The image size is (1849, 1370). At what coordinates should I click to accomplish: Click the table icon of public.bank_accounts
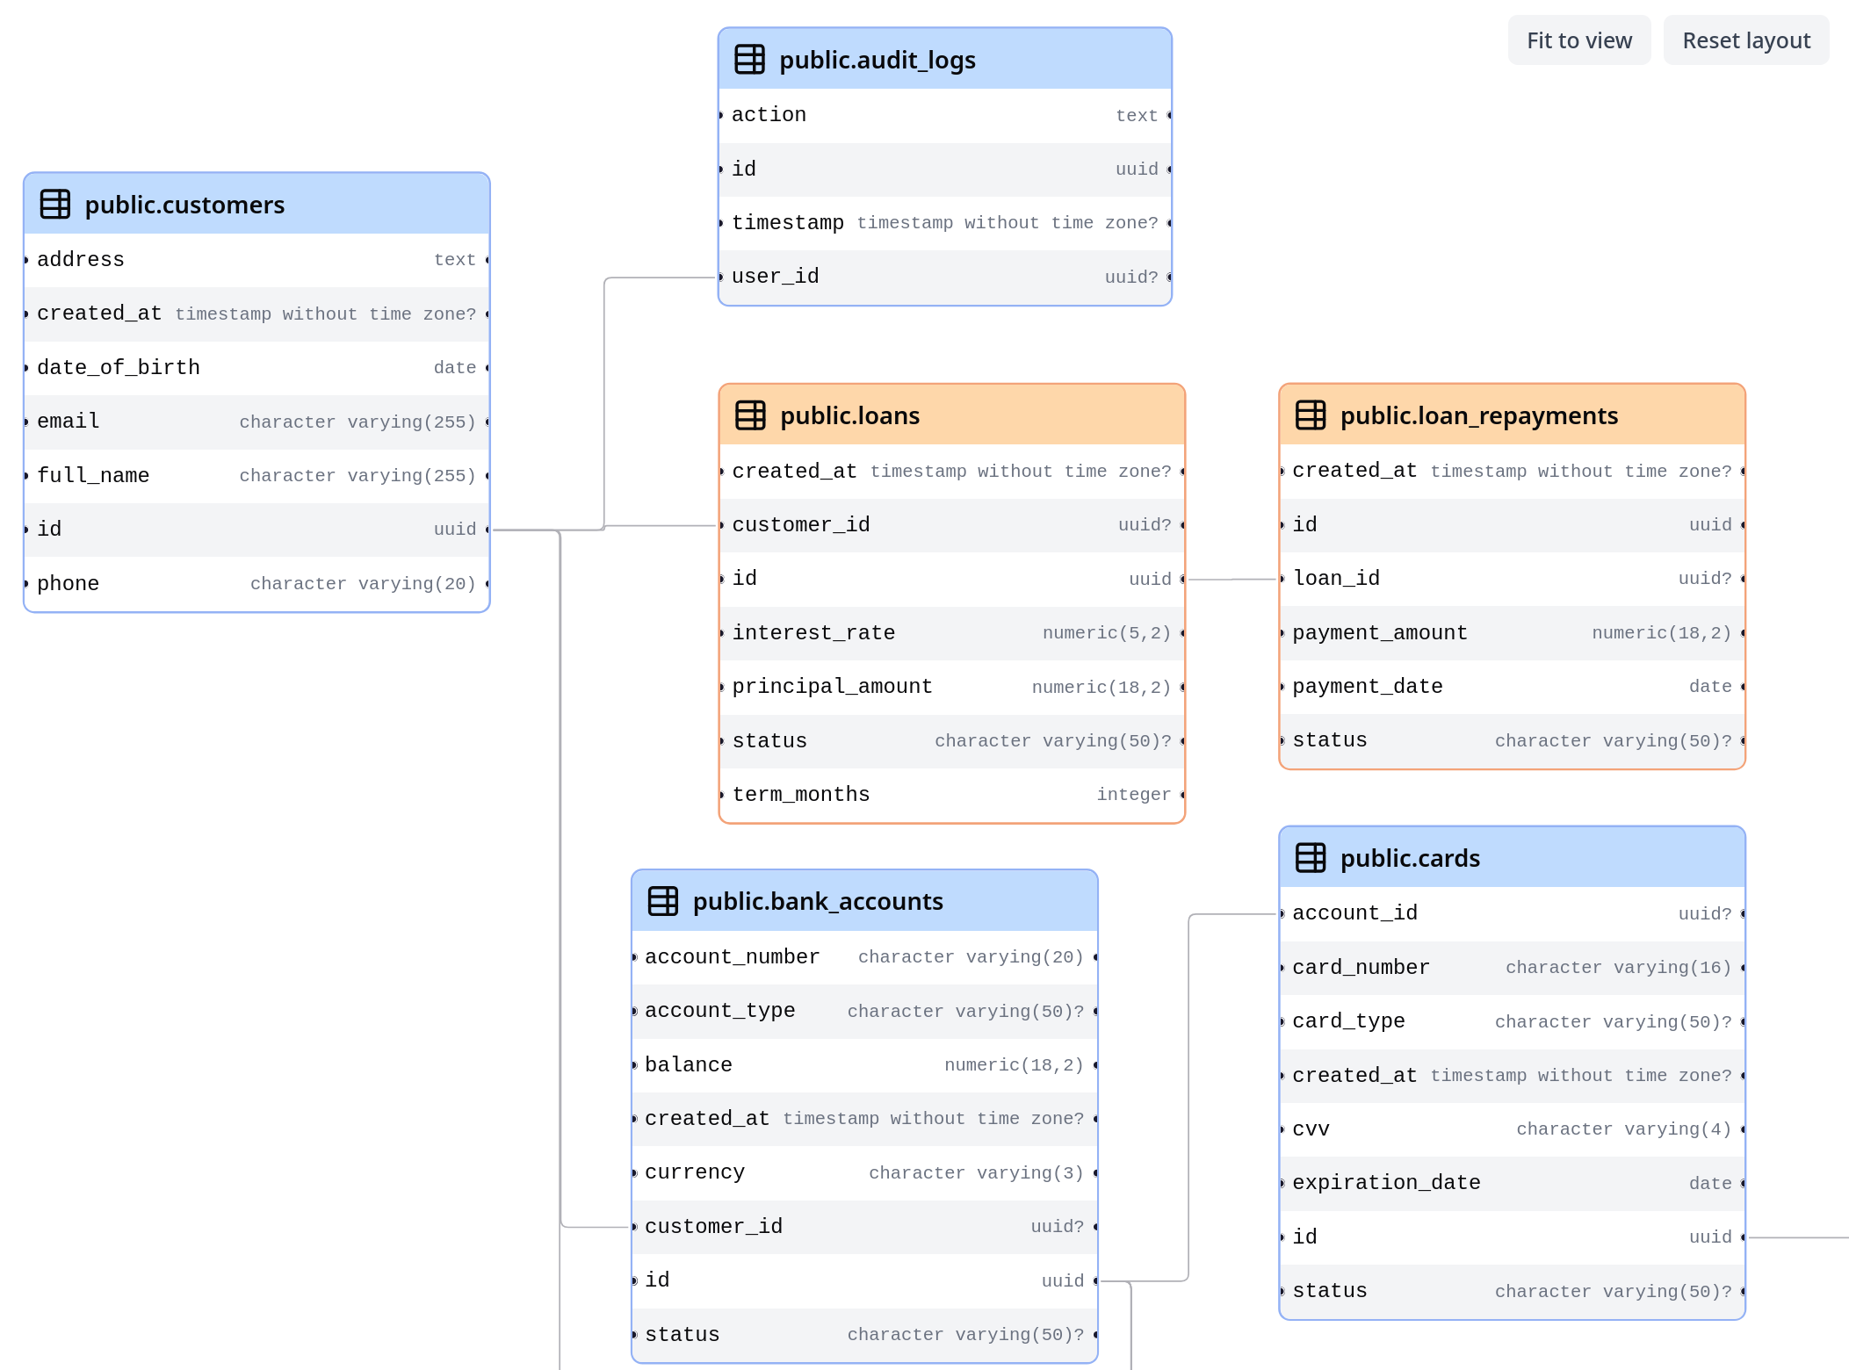point(663,901)
